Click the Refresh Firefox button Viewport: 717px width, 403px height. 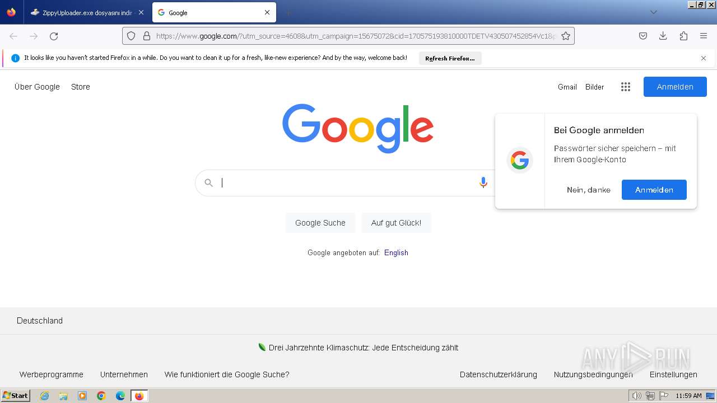tap(450, 58)
